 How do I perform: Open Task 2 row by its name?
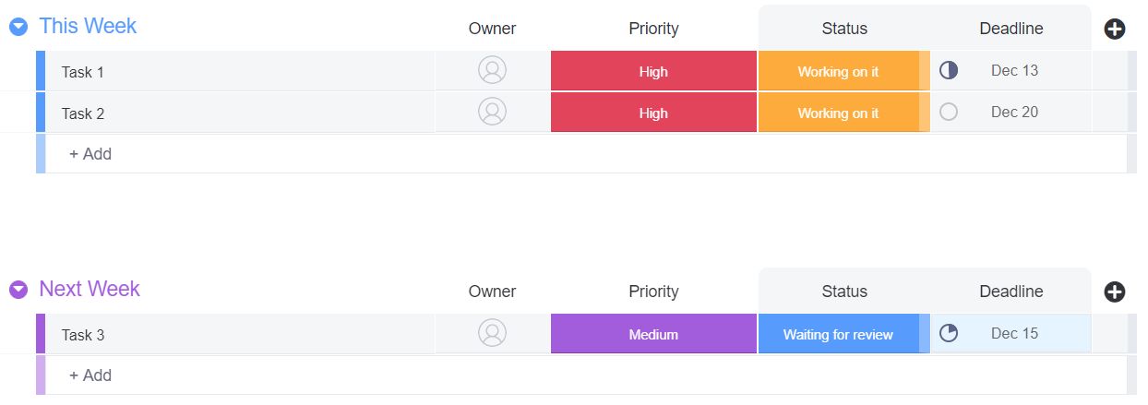point(83,113)
